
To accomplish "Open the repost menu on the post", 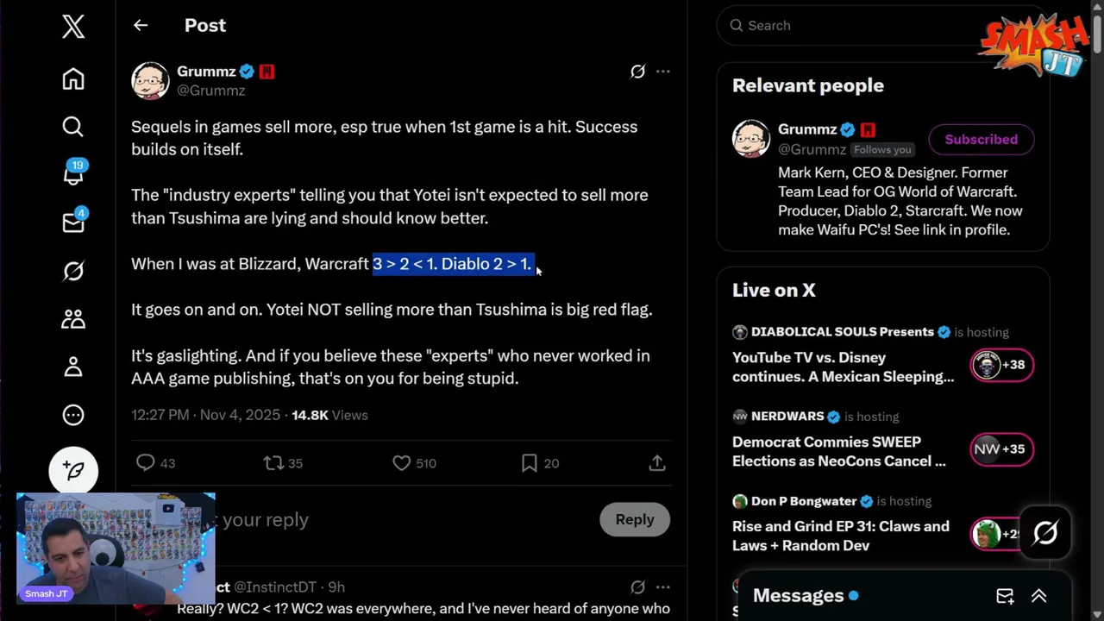I will tap(274, 463).
